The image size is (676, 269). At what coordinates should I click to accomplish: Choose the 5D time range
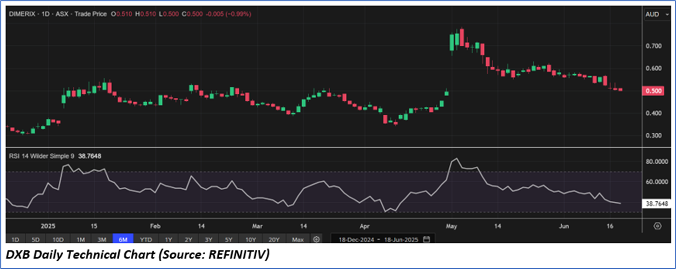(36, 239)
